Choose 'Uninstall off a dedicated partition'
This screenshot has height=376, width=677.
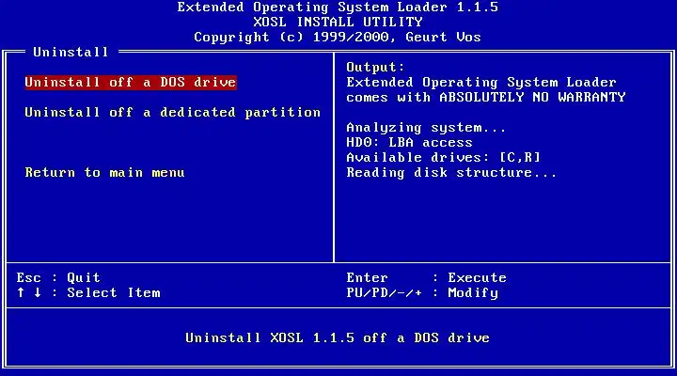(173, 112)
